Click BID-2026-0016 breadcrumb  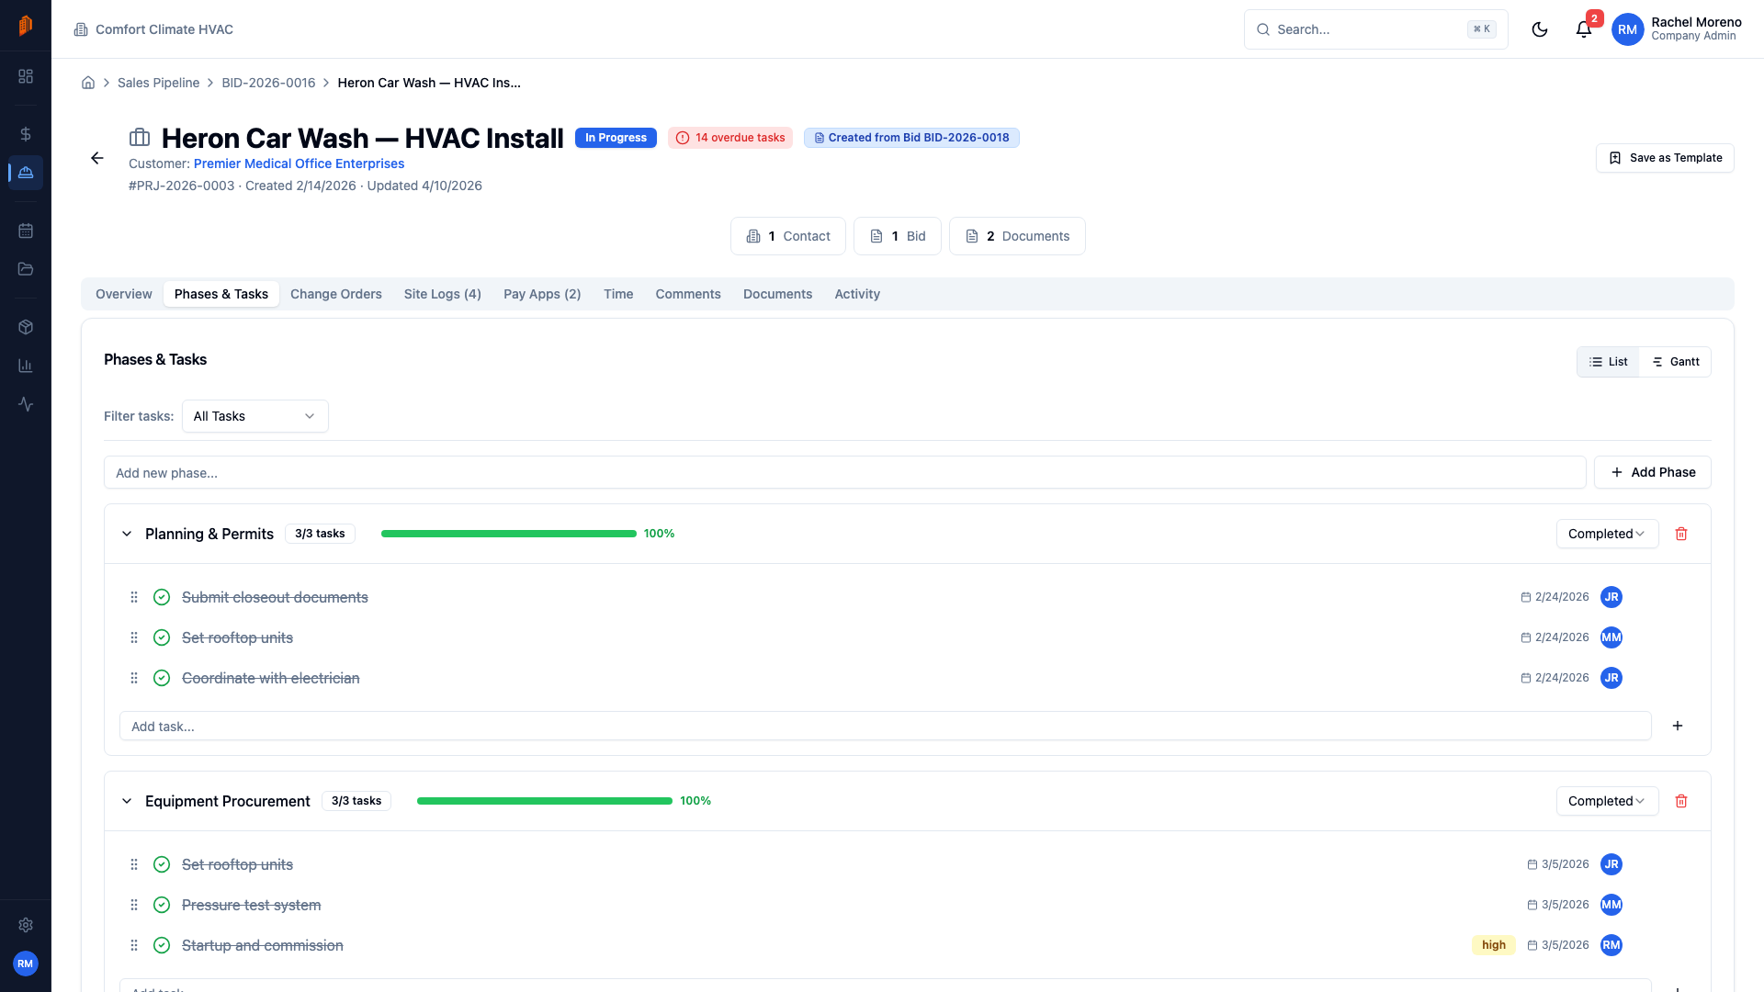(268, 83)
